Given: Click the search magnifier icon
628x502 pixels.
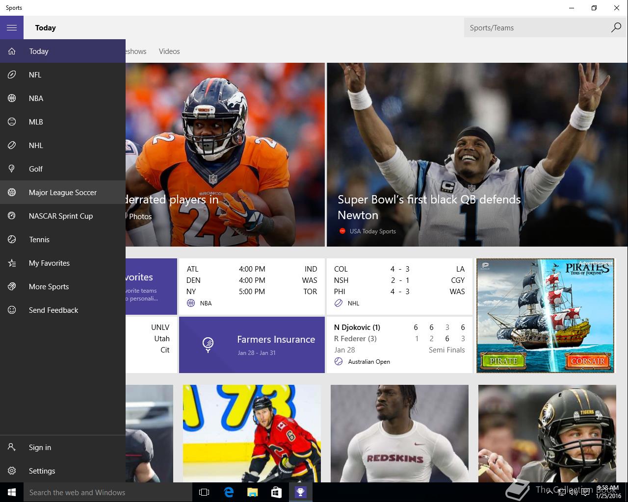Looking at the screenshot, I should (616, 27).
